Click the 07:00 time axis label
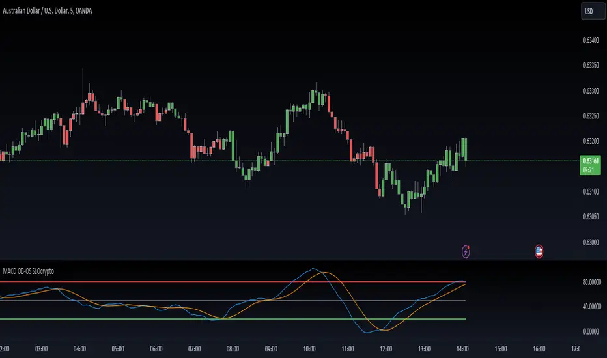Image resolution: width=607 pixels, height=358 pixels. coord(194,349)
